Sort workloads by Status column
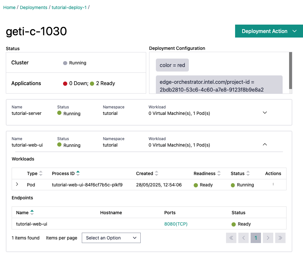The height and width of the screenshot is (255, 303). coord(248,173)
